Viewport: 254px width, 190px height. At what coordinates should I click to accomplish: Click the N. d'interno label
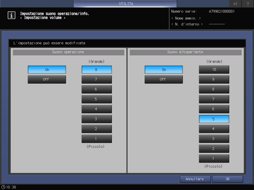[187, 24]
